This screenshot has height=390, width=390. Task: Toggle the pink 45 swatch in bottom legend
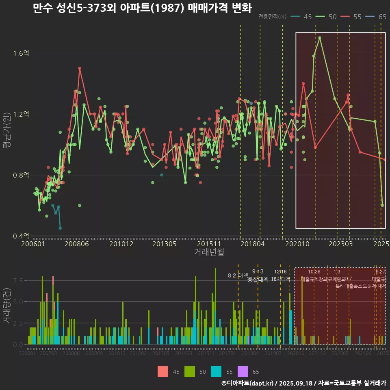click(x=163, y=371)
